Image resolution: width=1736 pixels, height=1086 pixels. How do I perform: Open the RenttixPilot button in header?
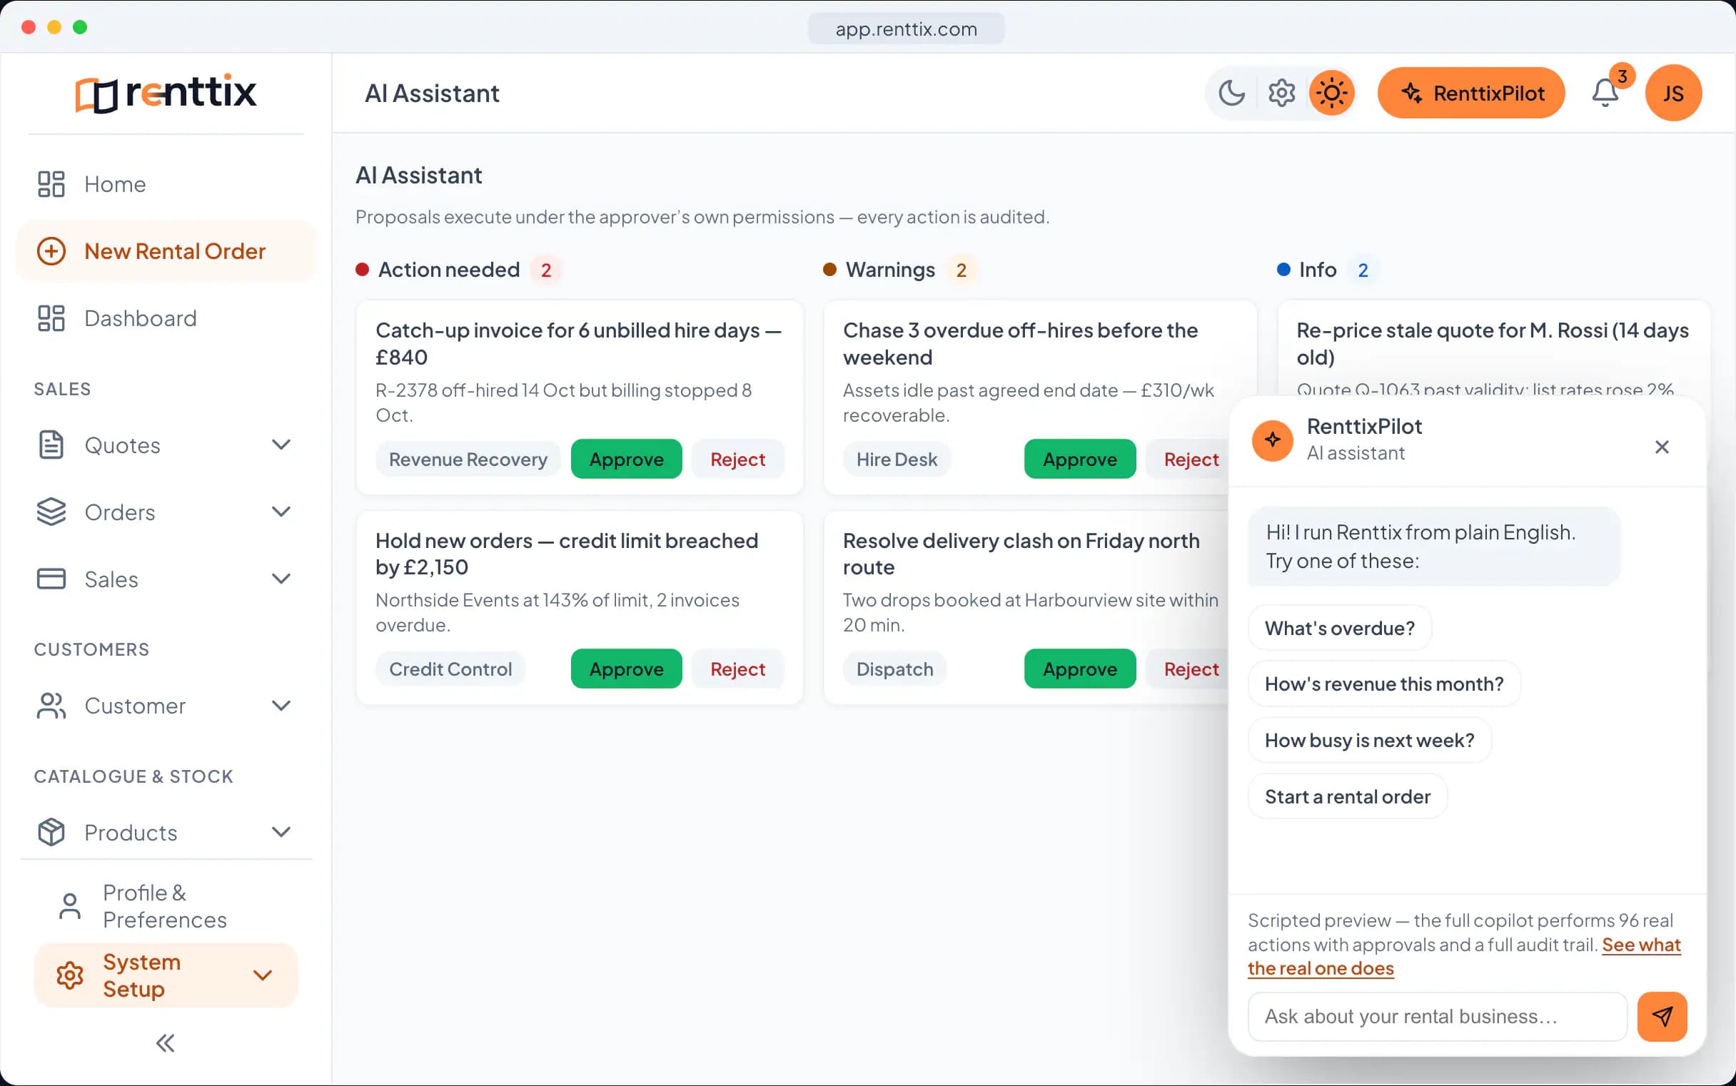1471,93
